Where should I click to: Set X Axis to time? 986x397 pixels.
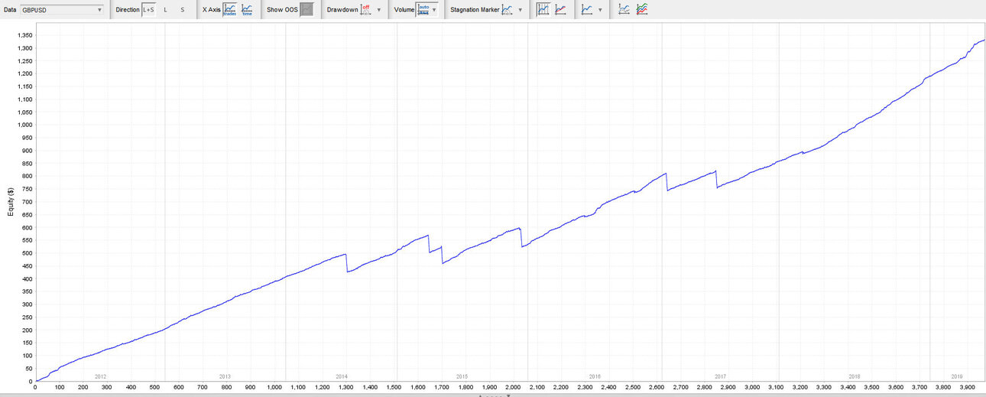[247, 10]
